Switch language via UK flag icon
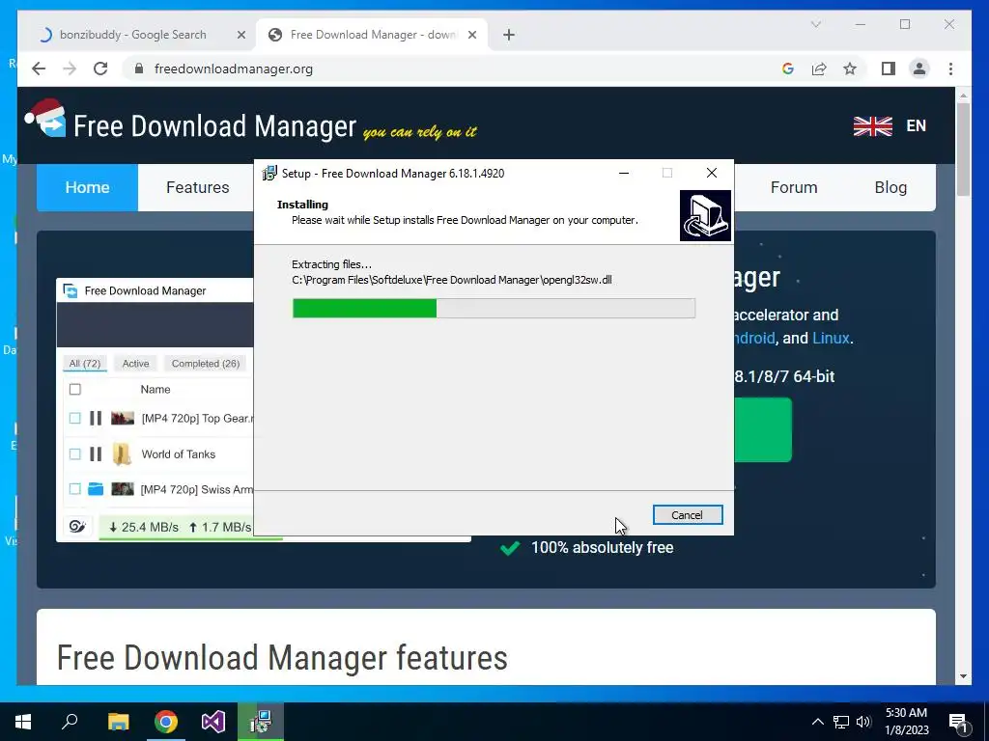 pos(873,126)
